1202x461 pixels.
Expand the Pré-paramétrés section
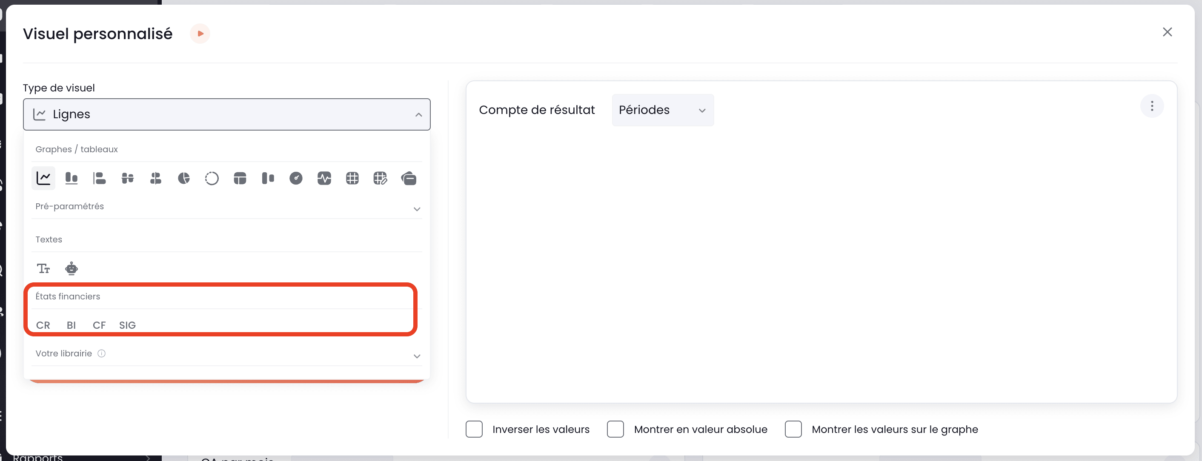coord(417,209)
